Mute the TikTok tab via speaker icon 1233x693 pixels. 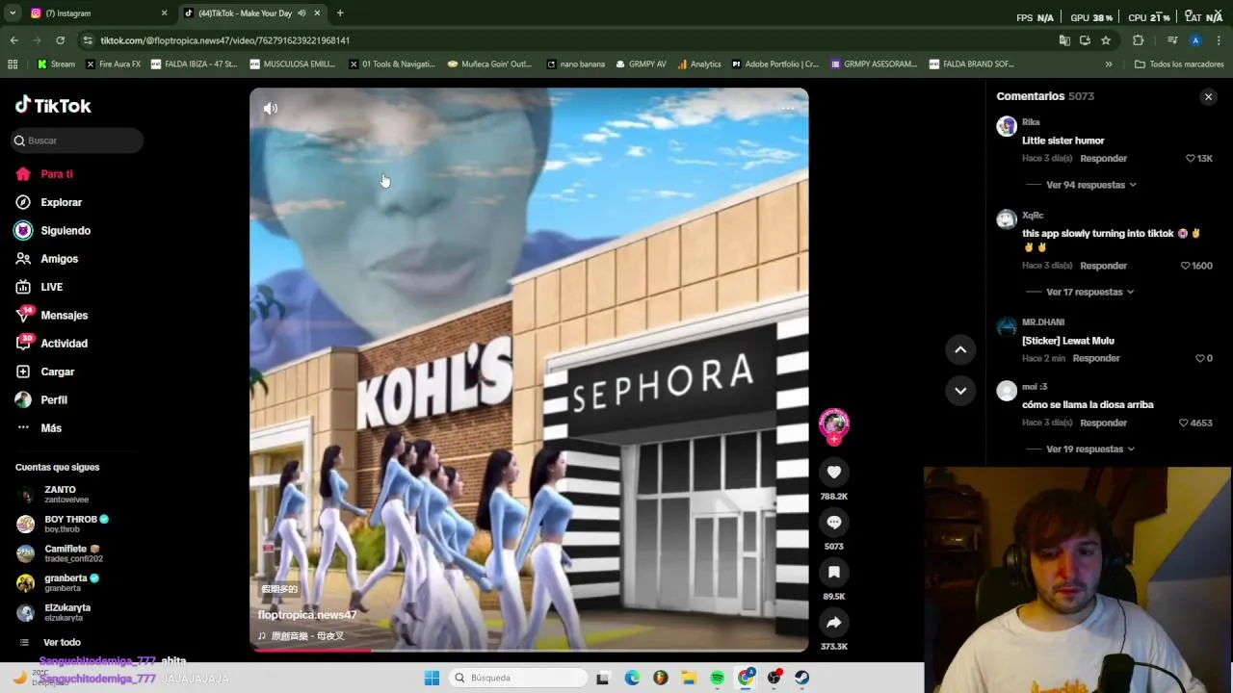pyautogui.click(x=302, y=13)
